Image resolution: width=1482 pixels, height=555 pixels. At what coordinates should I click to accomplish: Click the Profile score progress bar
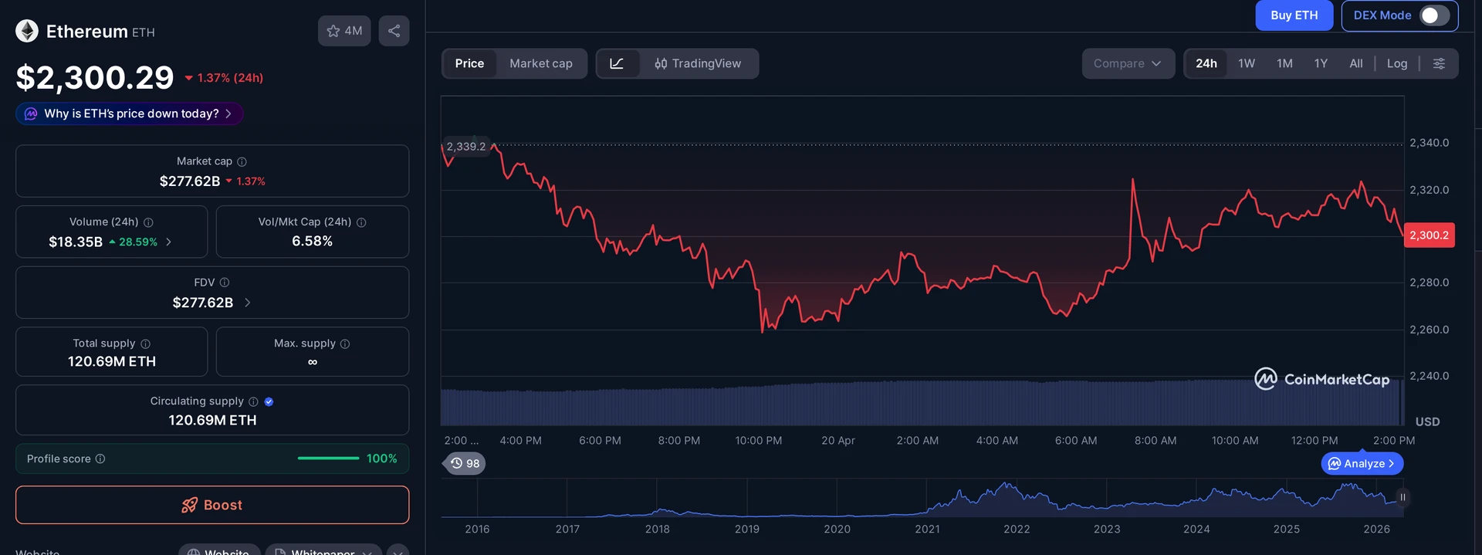[x=328, y=459]
